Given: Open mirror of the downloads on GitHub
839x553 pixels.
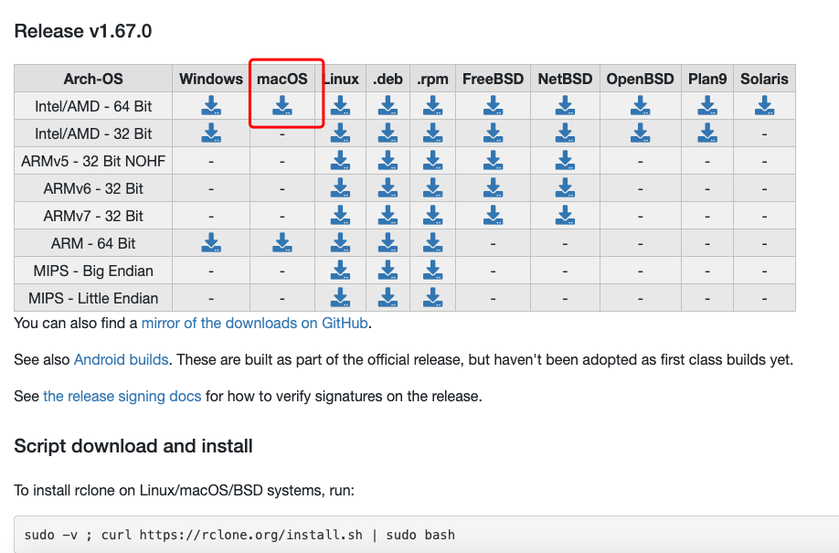Looking at the screenshot, I should click(x=255, y=324).
